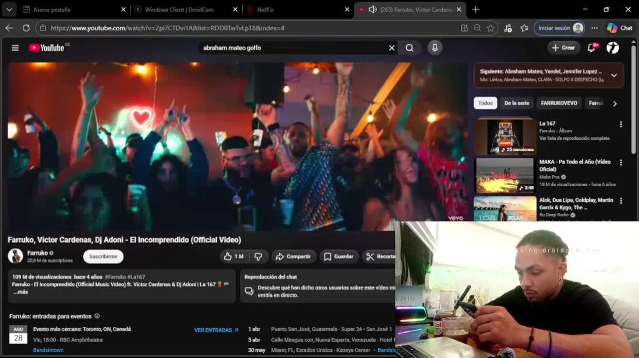The height and width of the screenshot is (358, 639).
Task: Open the browser apps icon in the address bar
Action: (464, 28)
